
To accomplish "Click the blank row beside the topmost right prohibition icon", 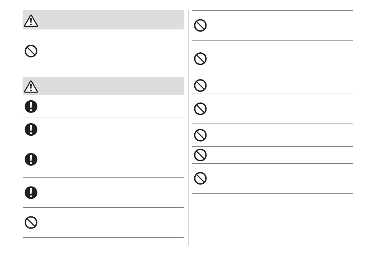I will pyautogui.click(x=281, y=25).
